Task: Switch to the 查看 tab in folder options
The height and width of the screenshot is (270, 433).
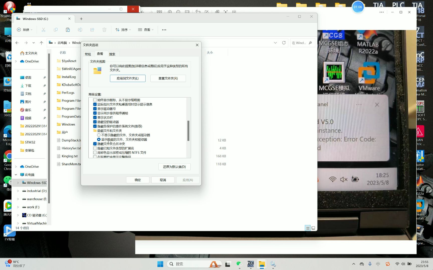Action: coord(100,54)
